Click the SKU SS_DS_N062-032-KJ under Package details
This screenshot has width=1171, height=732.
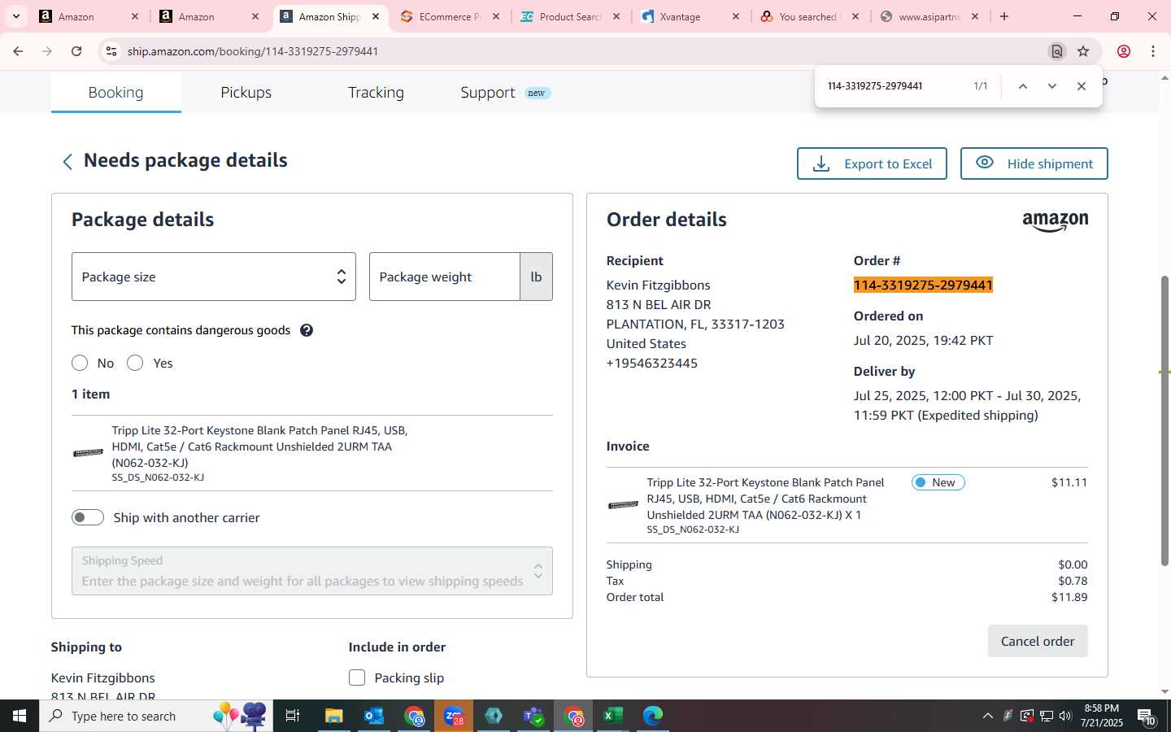(x=158, y=477)
